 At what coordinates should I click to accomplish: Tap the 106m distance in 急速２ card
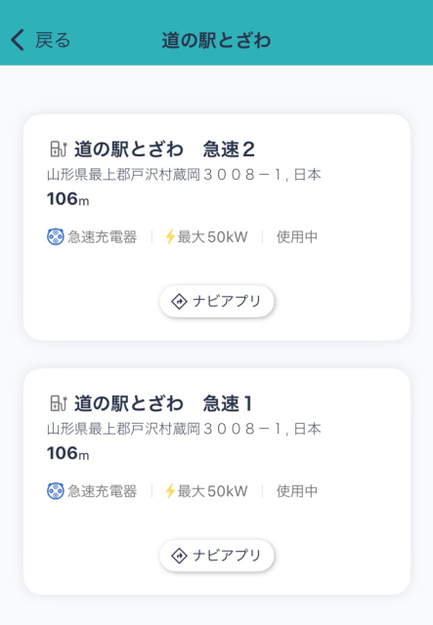pos(67,199)
